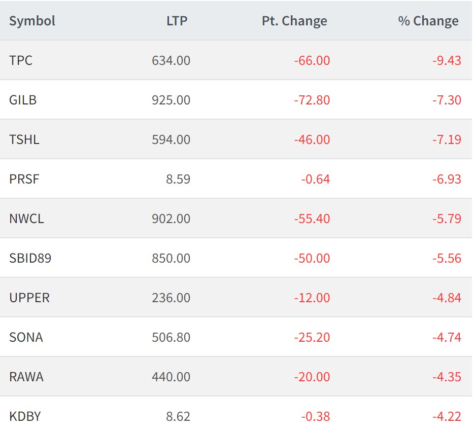Select SONA's LTP value 506.80

point(171,337)
